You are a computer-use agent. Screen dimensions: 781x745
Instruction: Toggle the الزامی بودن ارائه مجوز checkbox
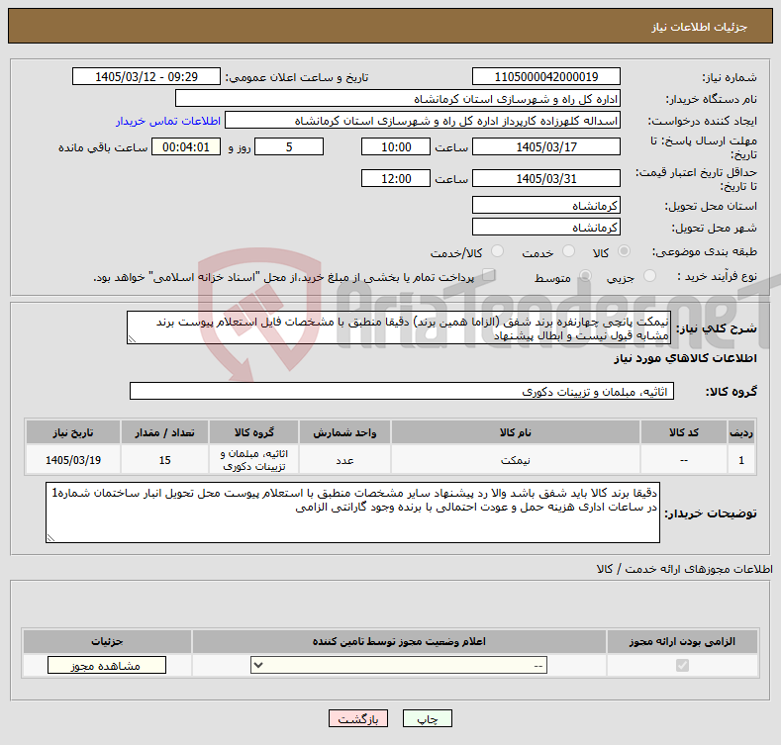pos(682,665)
